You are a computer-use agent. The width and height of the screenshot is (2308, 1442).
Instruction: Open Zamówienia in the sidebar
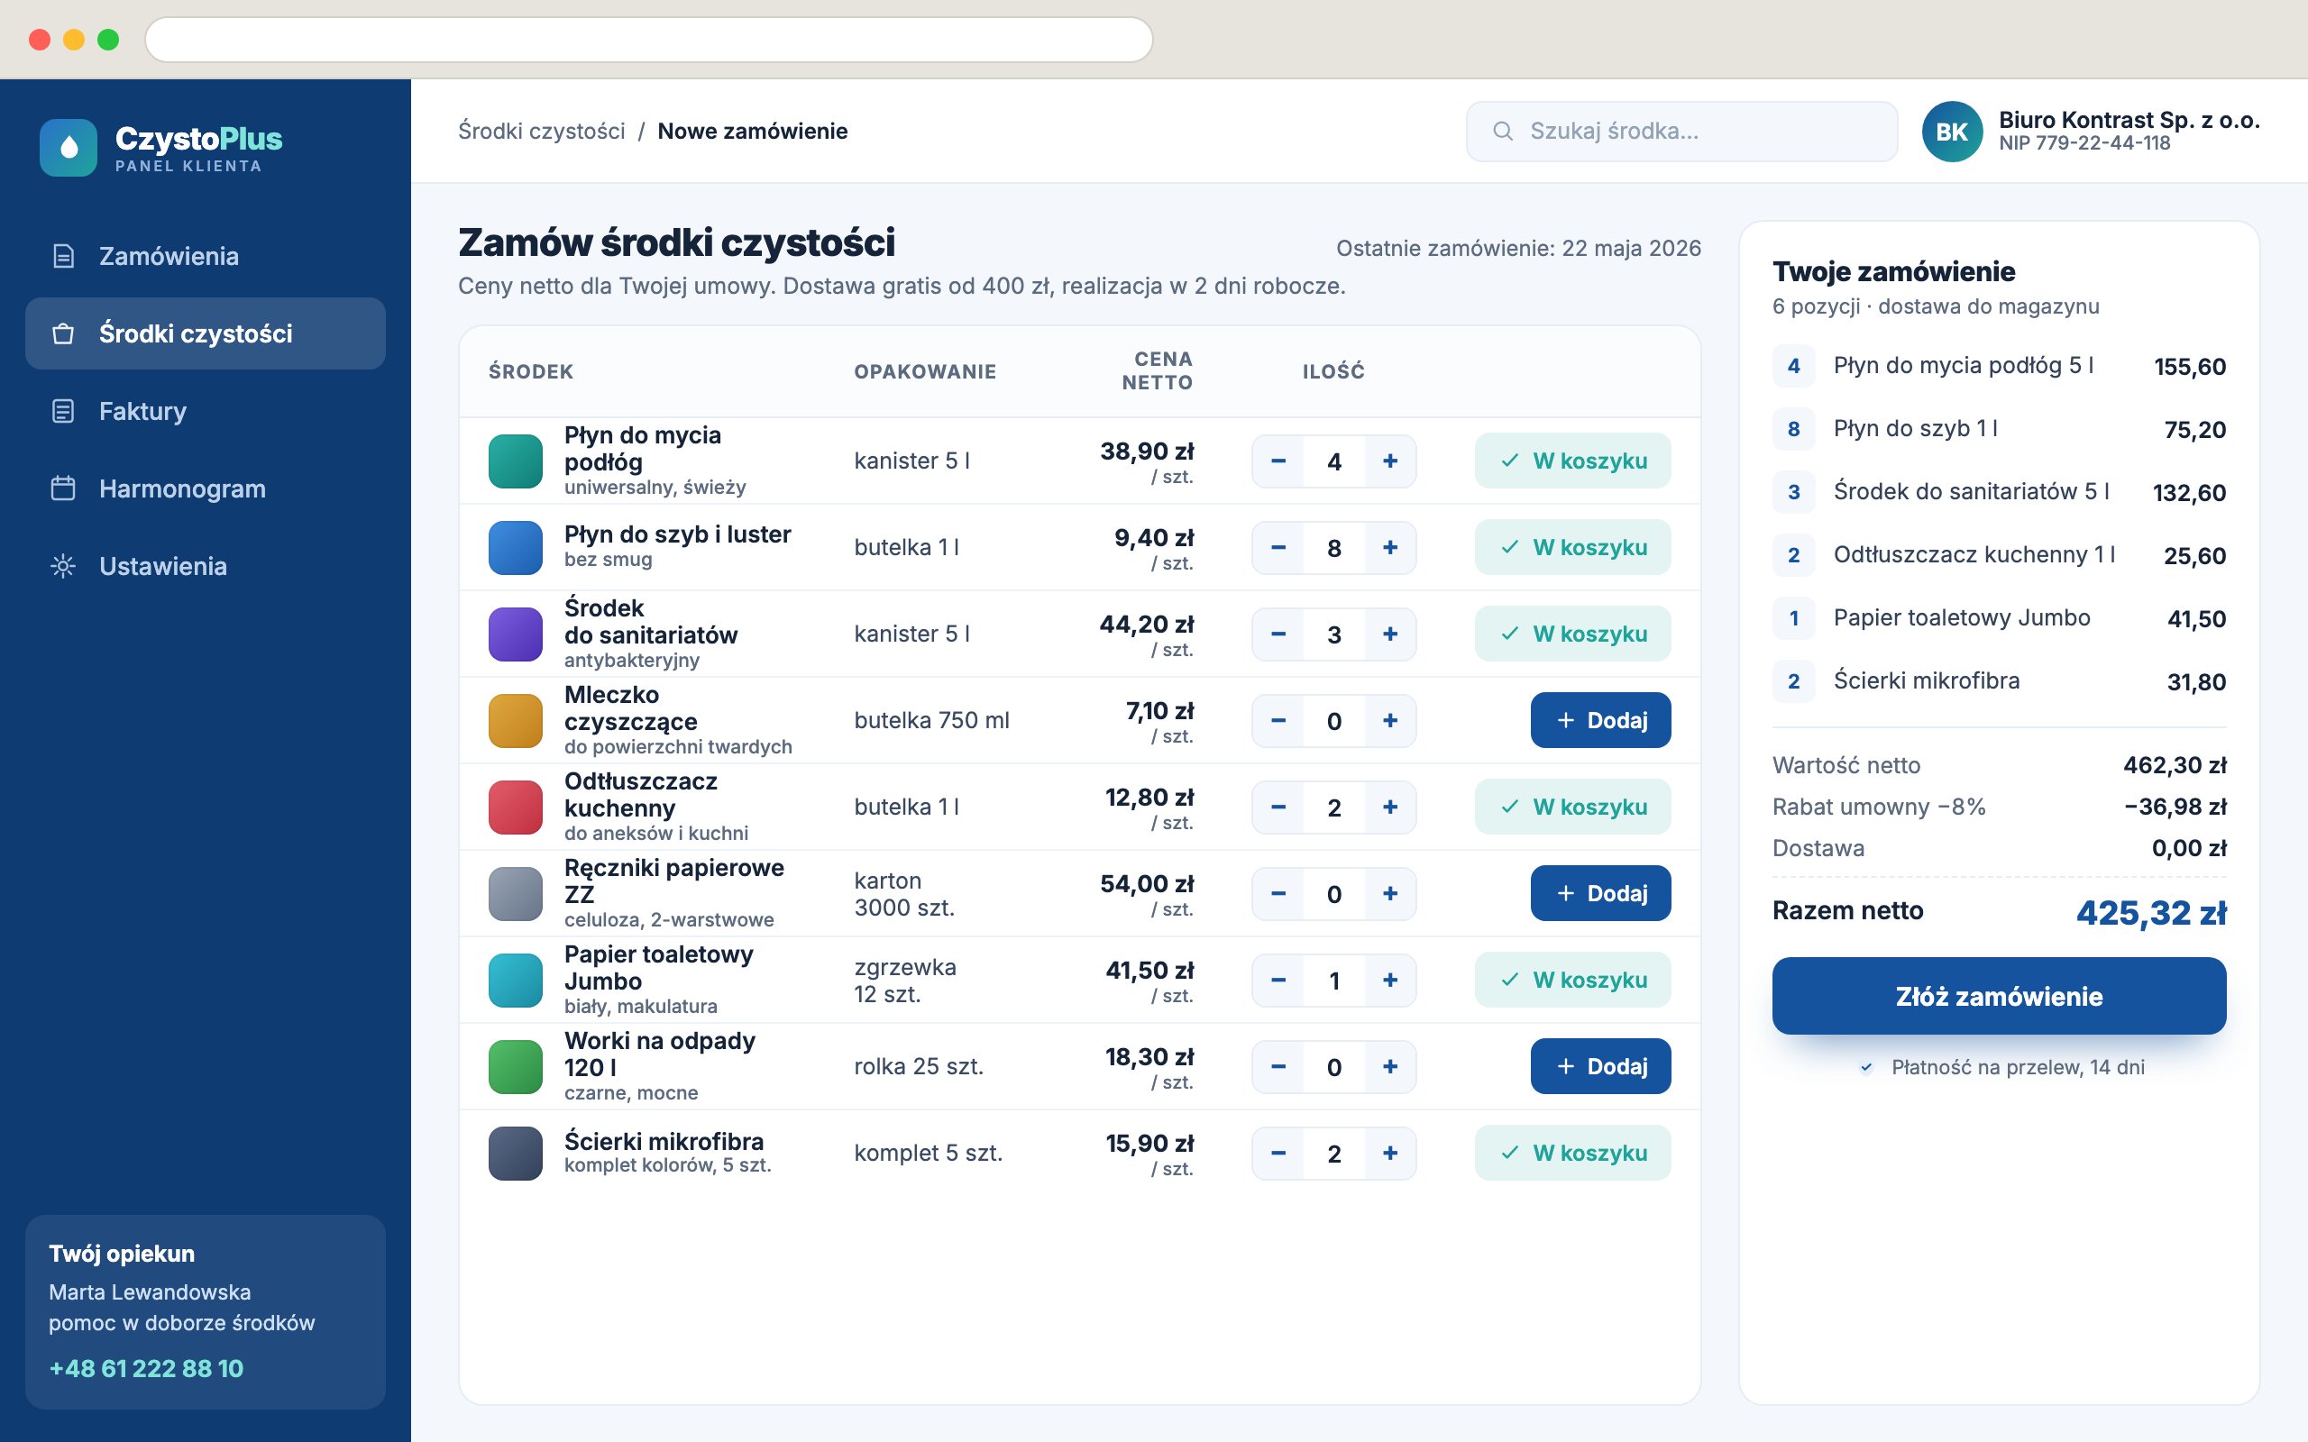pos(205,256)
